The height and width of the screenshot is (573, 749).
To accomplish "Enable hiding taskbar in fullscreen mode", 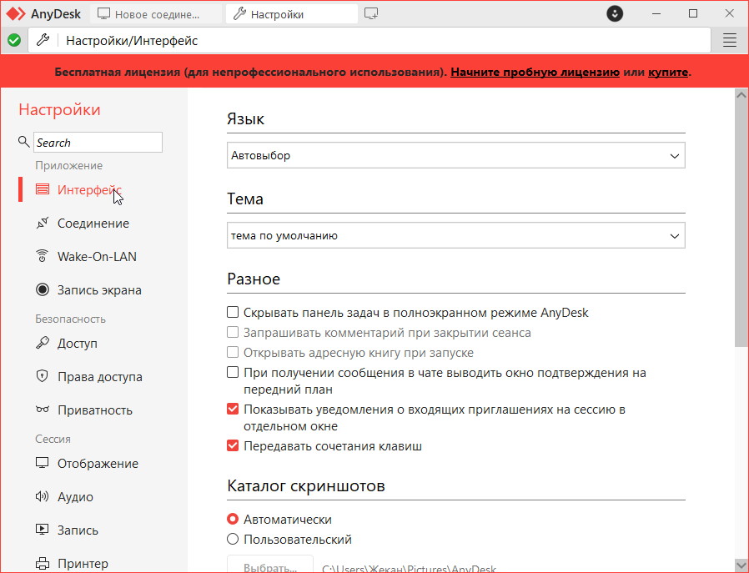I will coord(233,312).
